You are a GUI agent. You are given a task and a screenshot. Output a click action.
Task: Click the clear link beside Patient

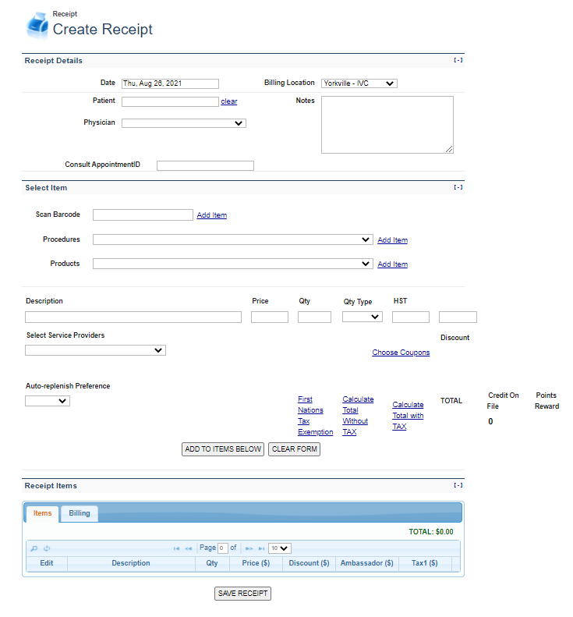tap(228, 101)
